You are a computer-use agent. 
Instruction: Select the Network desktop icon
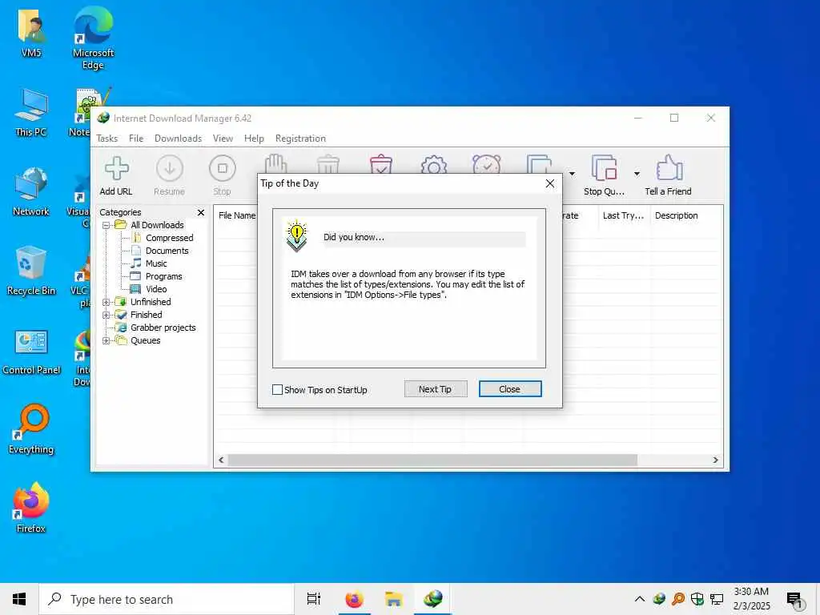[x=31, y=191]
